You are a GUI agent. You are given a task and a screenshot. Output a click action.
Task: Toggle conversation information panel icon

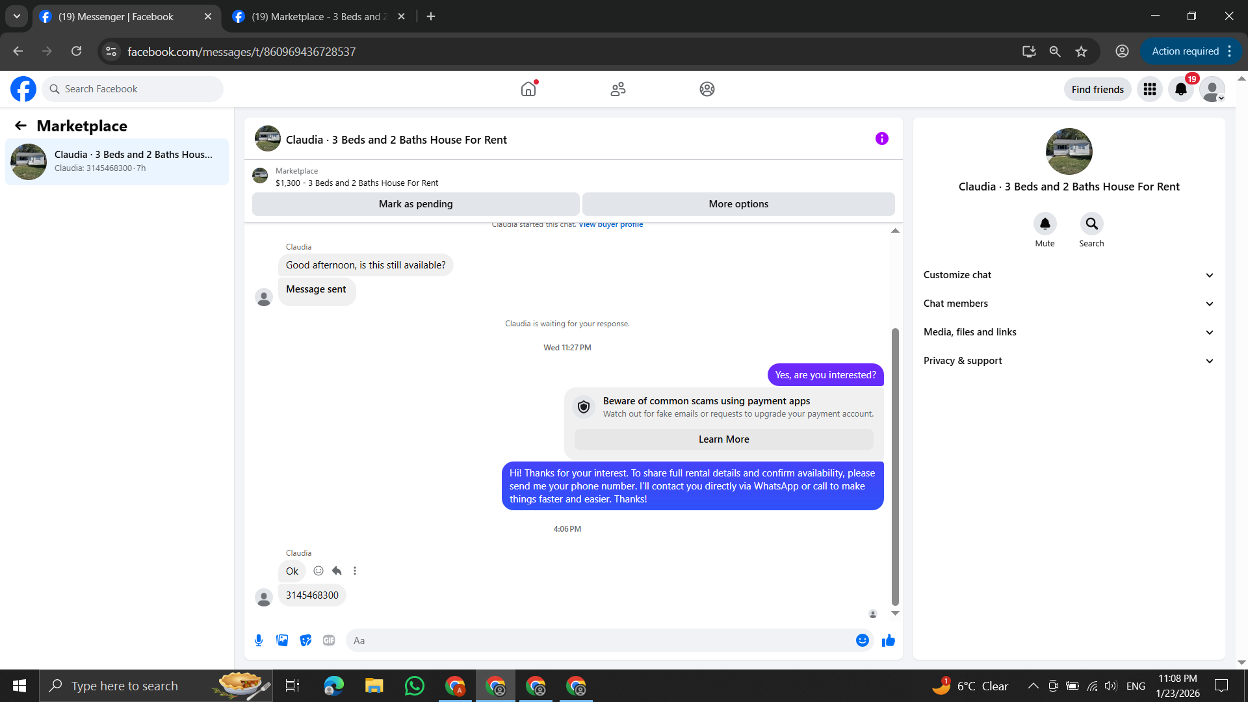881,138
